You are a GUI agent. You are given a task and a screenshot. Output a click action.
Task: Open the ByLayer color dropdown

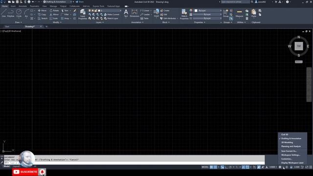click(208, 11)
